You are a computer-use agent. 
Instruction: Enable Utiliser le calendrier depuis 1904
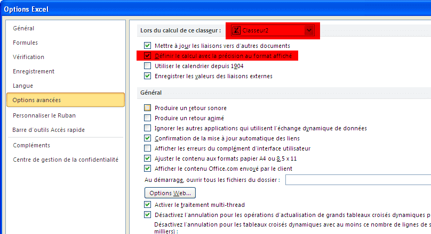(147, 66)
